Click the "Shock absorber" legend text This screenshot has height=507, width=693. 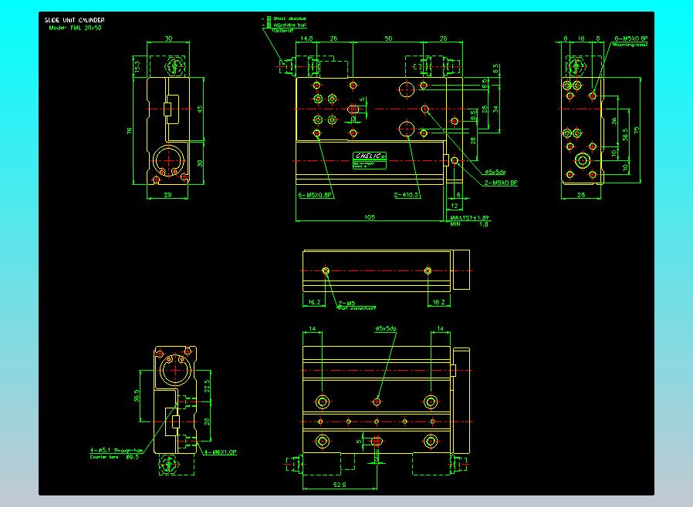point(289,18)
